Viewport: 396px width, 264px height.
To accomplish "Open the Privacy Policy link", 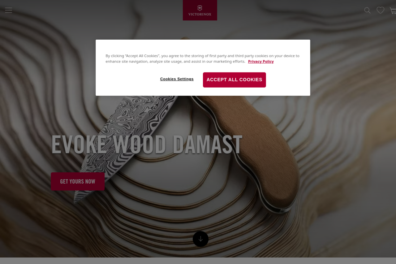I will point(261,61).
